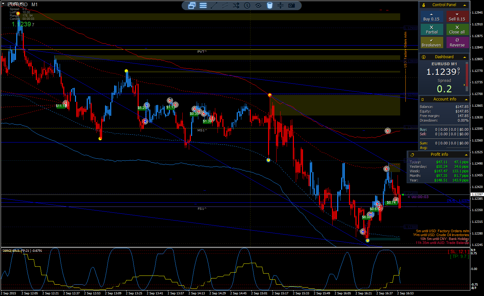Click the cascade windows icon in toolbar

(x=192, y=6)
